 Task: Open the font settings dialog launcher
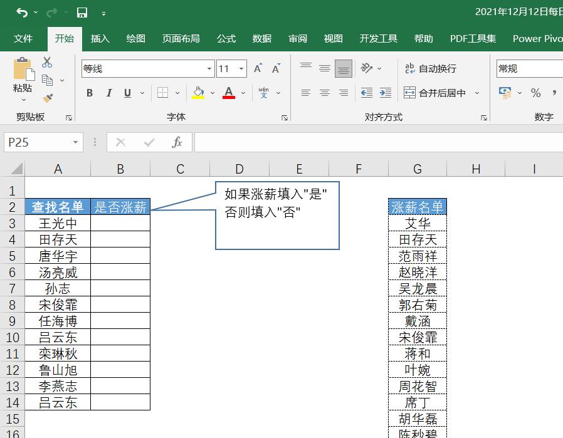click(285, 118)
